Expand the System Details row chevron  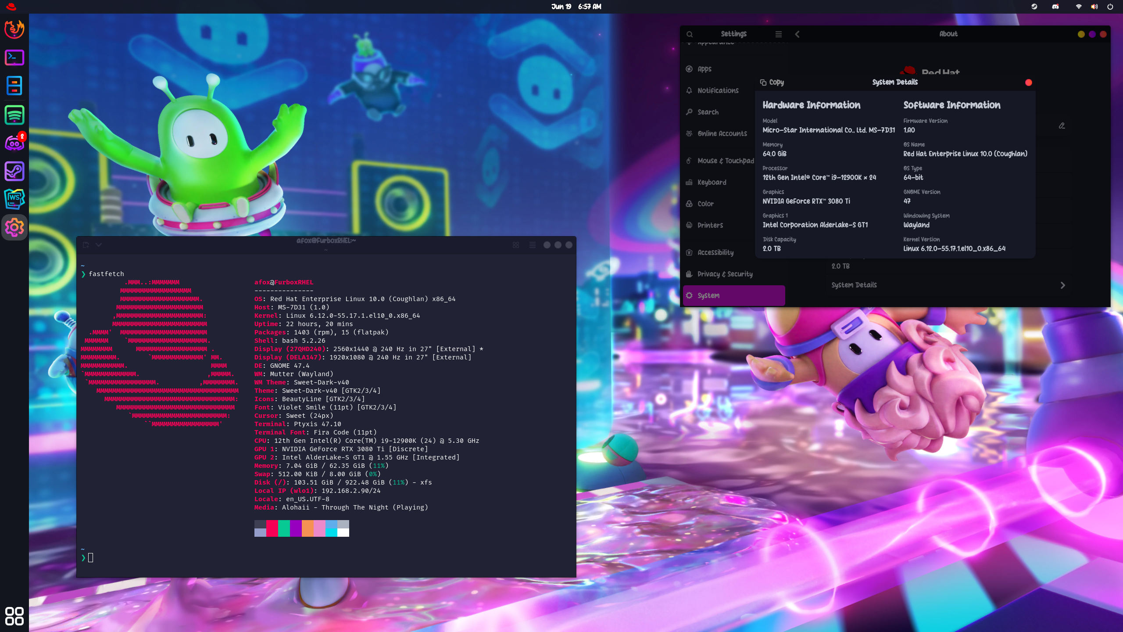click(1063, 285)
